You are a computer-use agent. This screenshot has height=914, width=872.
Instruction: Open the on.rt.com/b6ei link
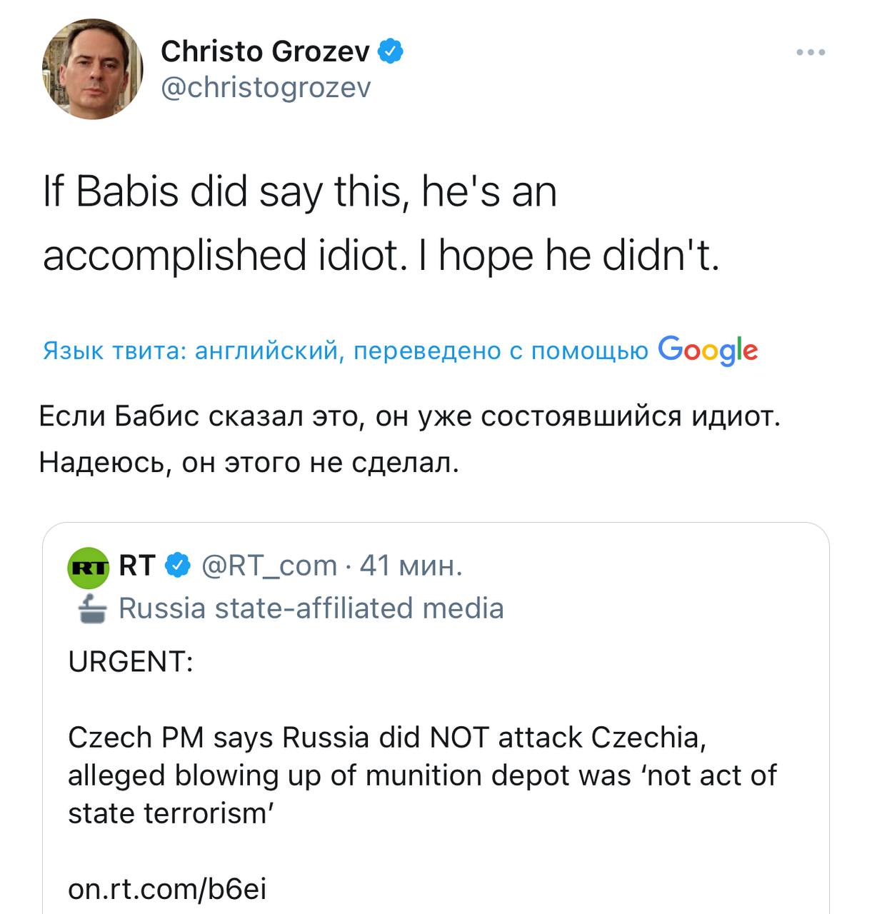point(167,889)
